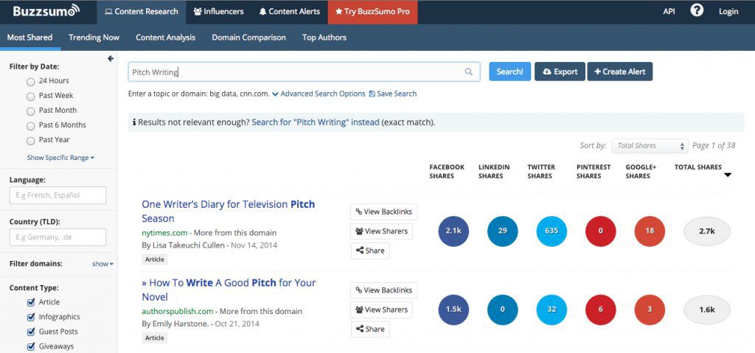Share the nytimes article
Screen dimensions: 755x353
[x=370, y=251]
